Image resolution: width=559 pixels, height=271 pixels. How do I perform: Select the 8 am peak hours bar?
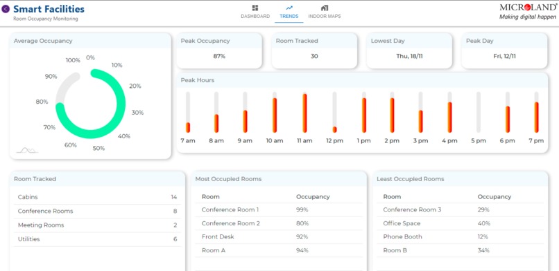216,112
